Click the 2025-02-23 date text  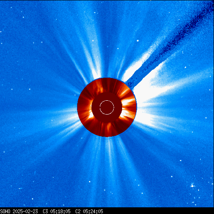point(25,211)
